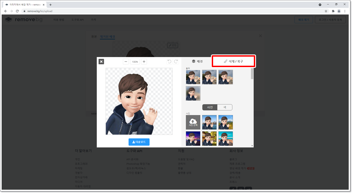The height and width of the screenshot is (193, 352).
Task: Open the 영상 배경 제거 footer link
Action: point(238,168)
